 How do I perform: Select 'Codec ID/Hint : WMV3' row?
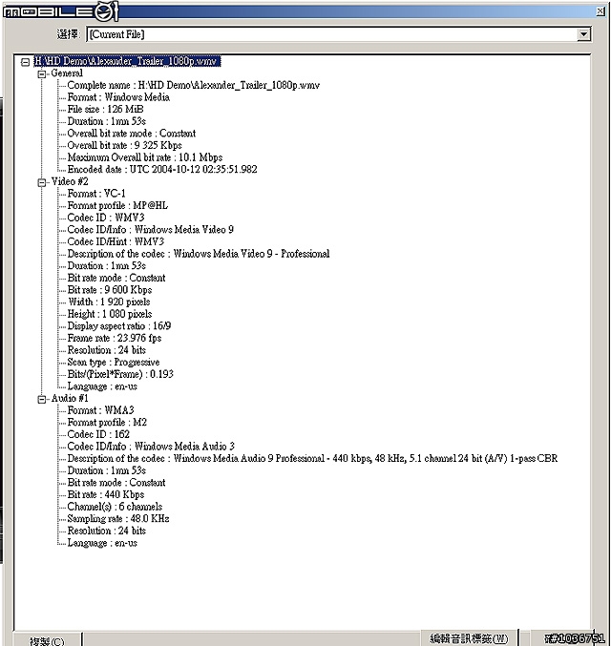click(116, 241)
